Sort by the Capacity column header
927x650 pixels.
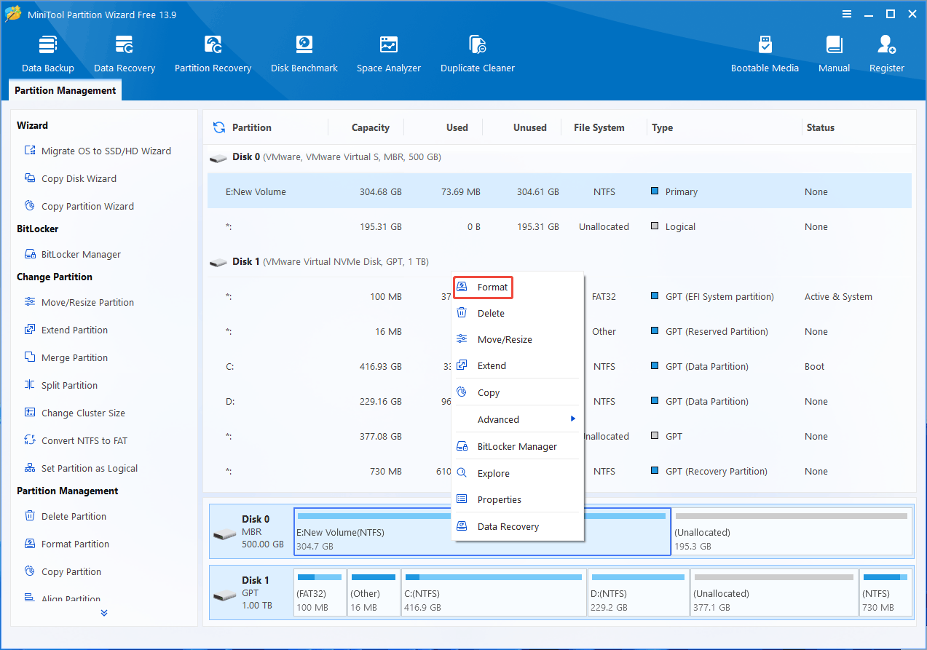pyautogui.click(x=371, y=127)
